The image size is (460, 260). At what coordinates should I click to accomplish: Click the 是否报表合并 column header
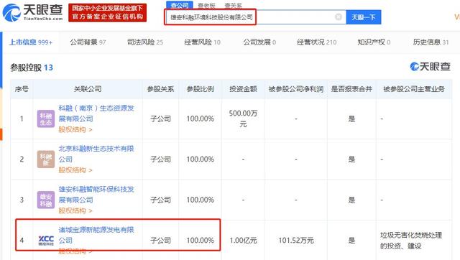tap(351, 89)
